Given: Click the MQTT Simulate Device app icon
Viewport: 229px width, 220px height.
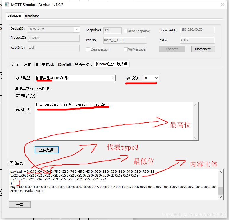Looking at the screenshot, I should [x=7, y=4].
